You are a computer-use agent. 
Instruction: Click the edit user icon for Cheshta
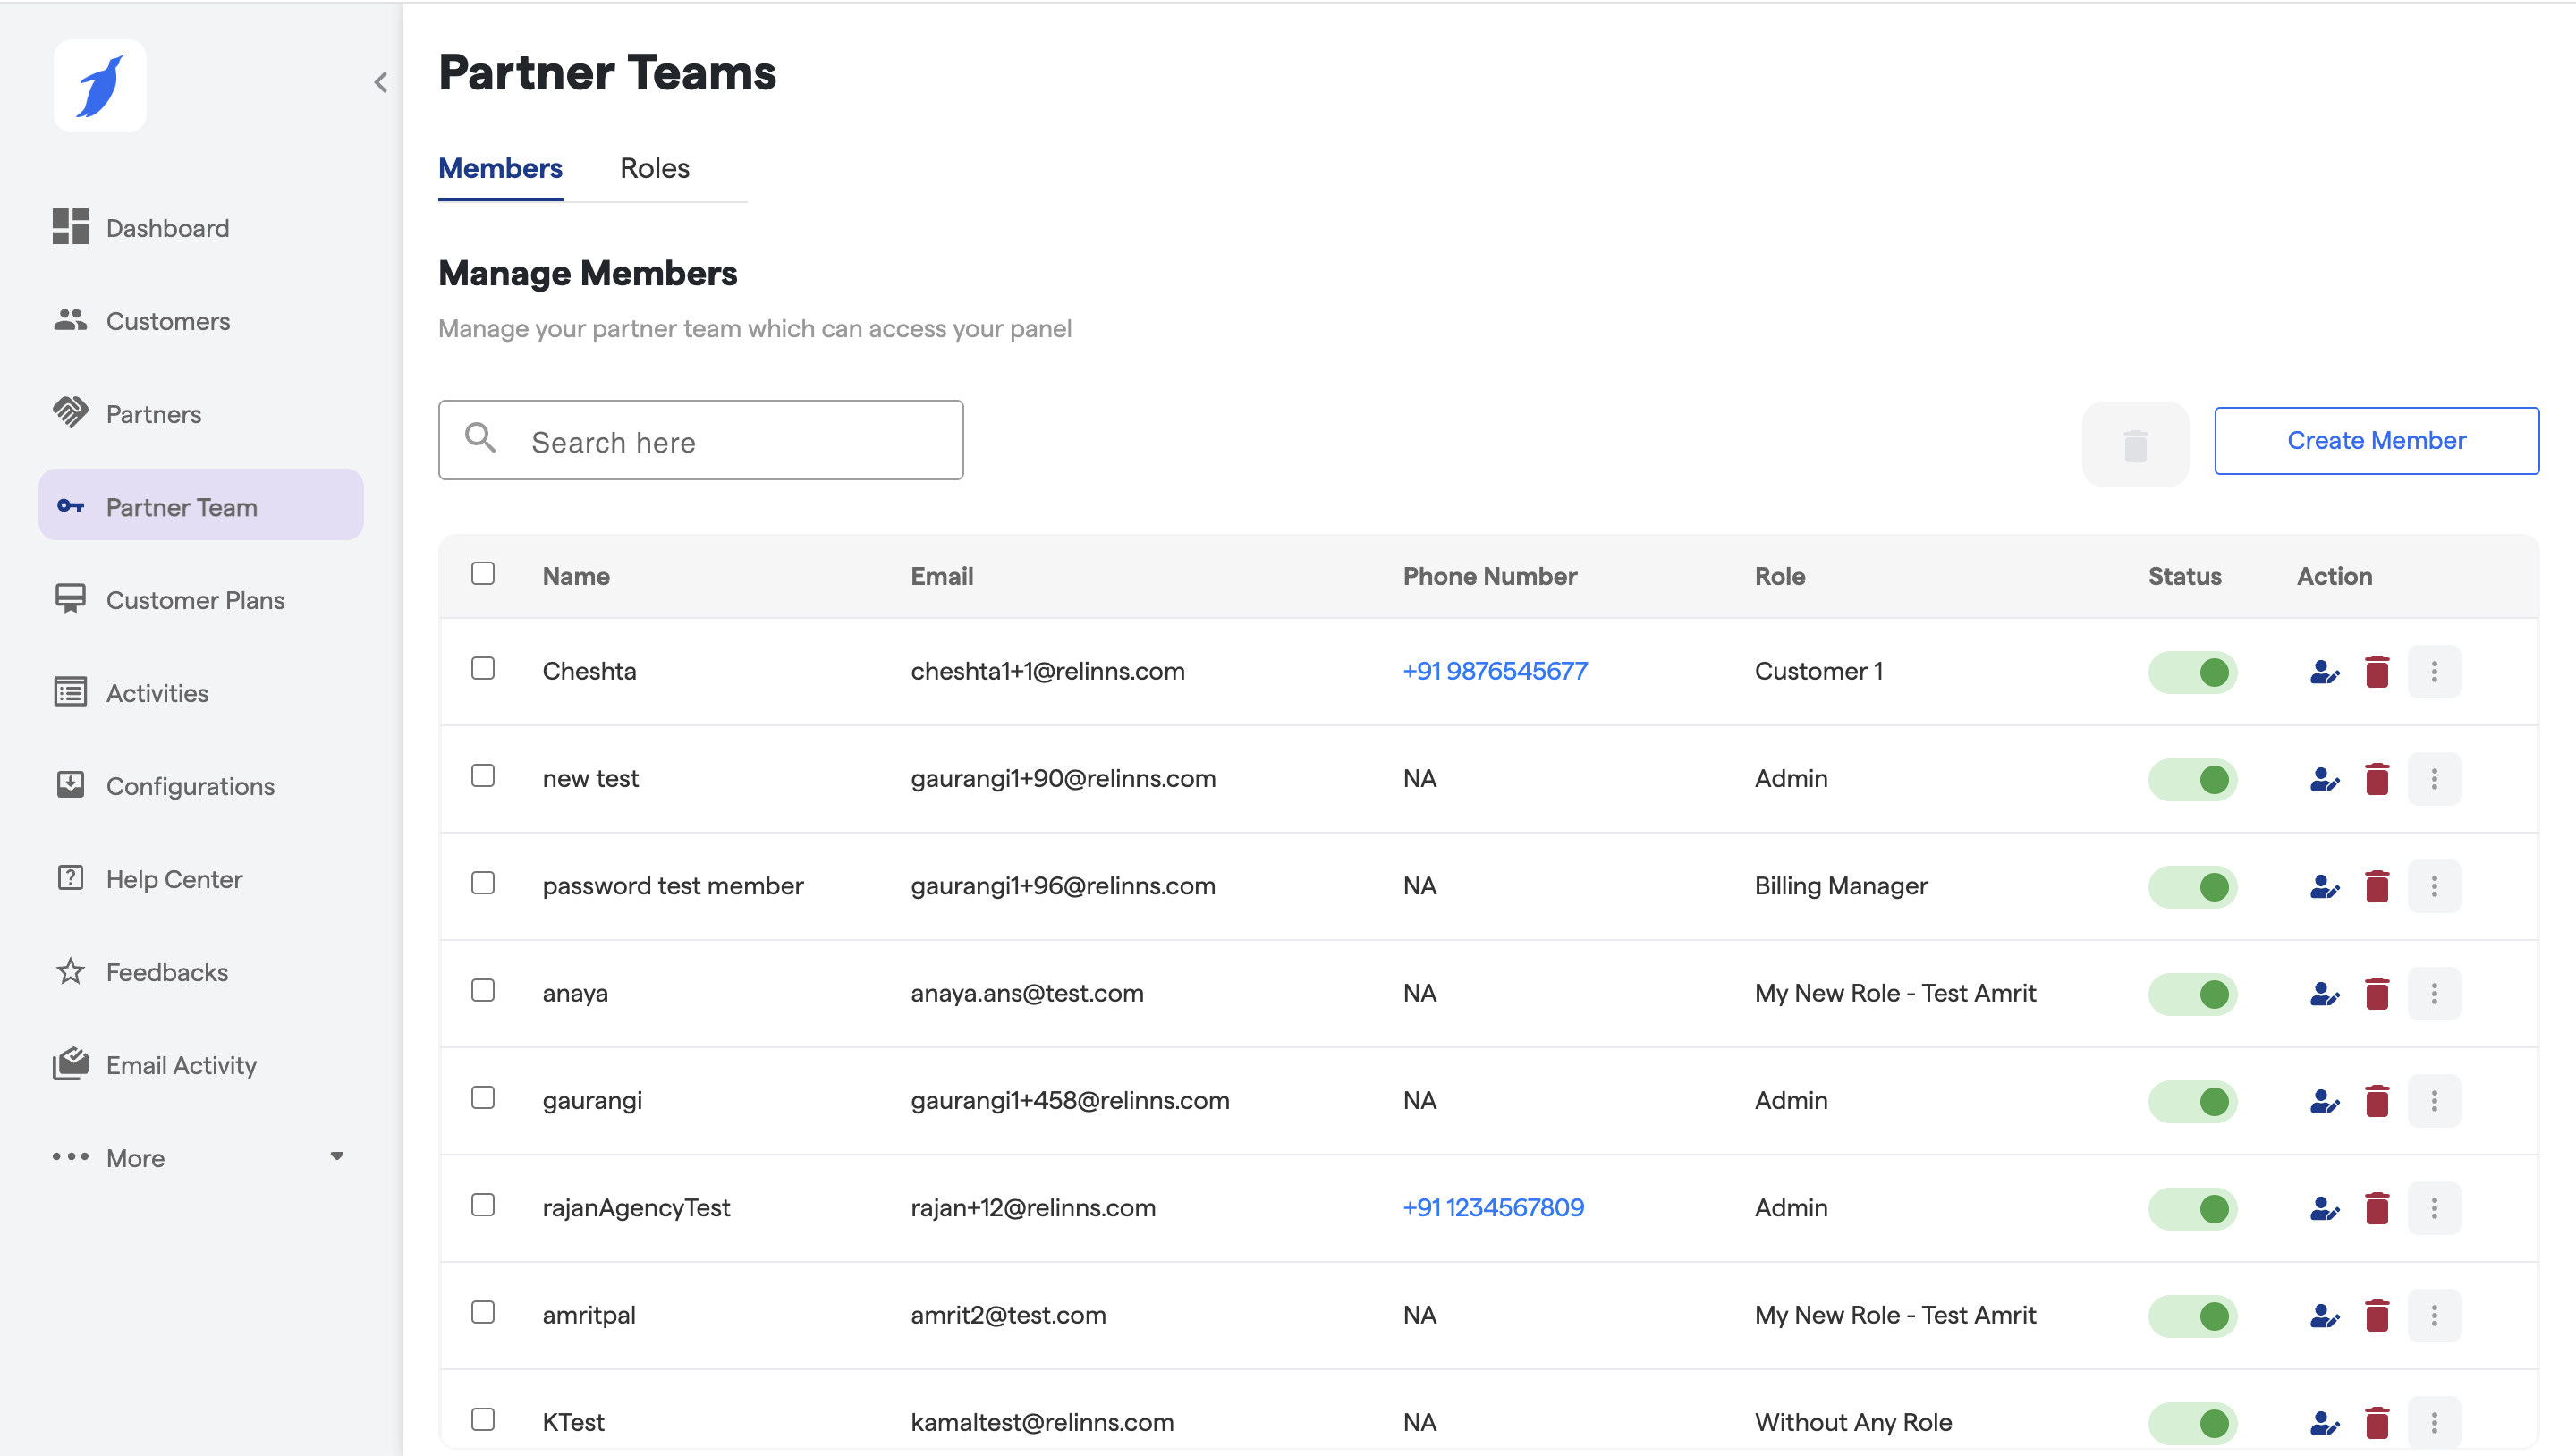pyautogui.click(x=2324, y=672)
